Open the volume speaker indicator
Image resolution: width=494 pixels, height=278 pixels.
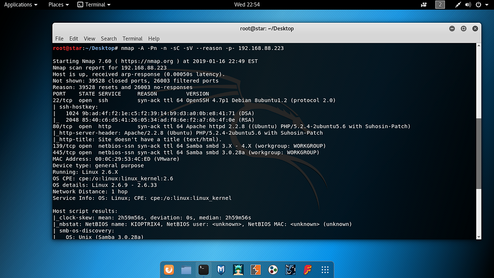tap(468, 4)
